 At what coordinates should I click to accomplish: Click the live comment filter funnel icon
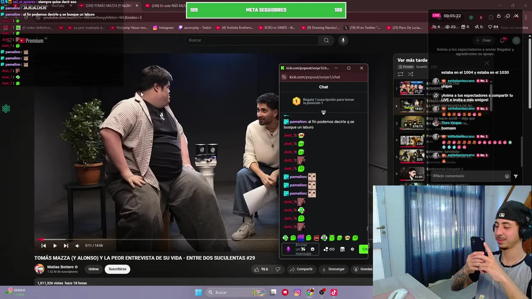pyautogui.click(x=516, y=176)
